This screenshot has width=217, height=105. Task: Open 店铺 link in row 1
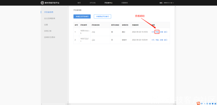[x=161, y=32]
